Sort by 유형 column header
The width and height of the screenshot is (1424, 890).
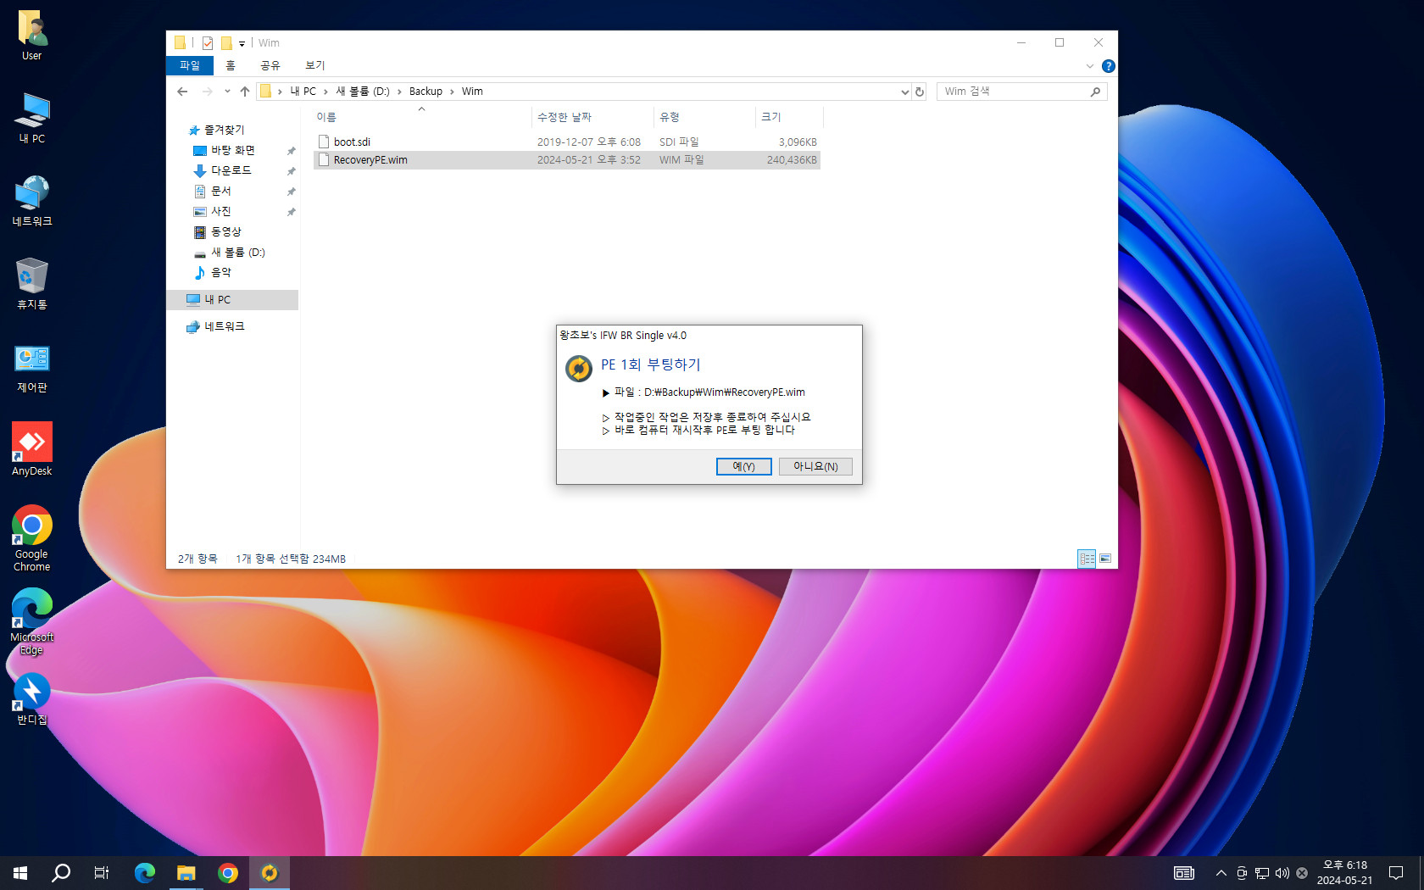click(x=704, y=117)
